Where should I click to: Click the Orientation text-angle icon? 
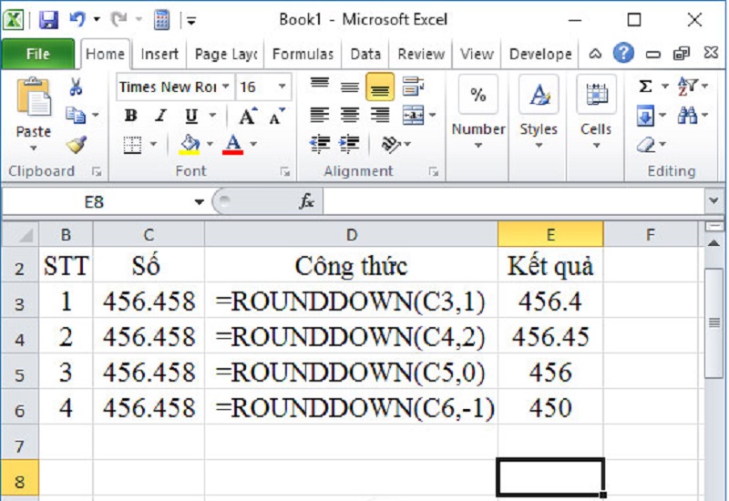coord(391,145)
